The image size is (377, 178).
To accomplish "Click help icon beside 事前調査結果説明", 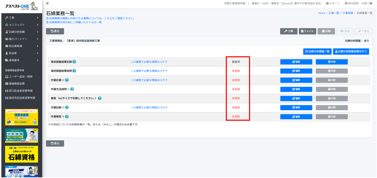I will click(74, 71).
